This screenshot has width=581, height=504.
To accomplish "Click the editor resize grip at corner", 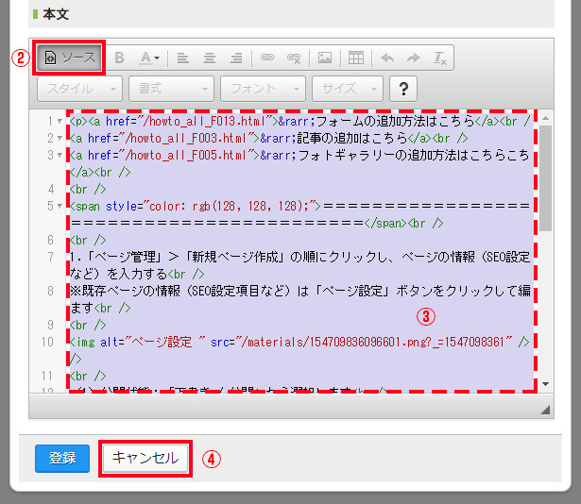I will [545, 410].
